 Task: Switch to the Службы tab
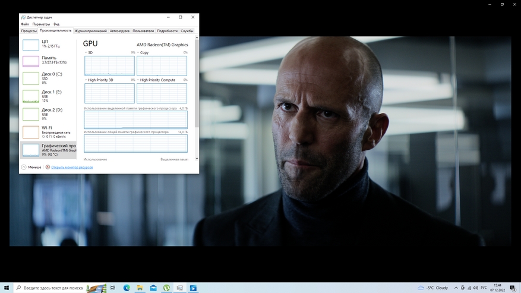coord(187,31)
